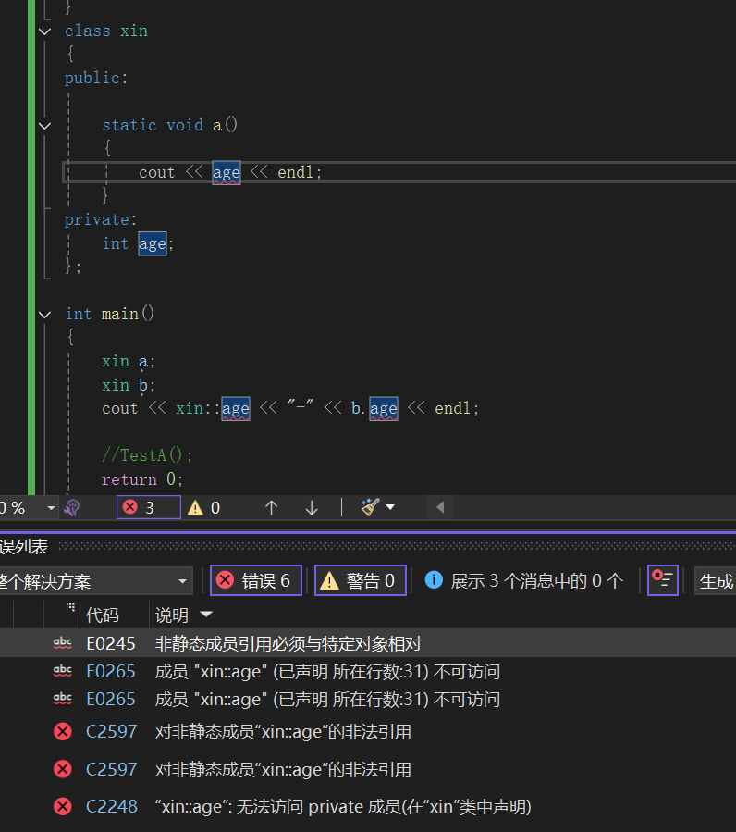Collapse the static void a() function
Image resolution: width=736 pixels, height=832 pixels.
click(x=45, y=126)
